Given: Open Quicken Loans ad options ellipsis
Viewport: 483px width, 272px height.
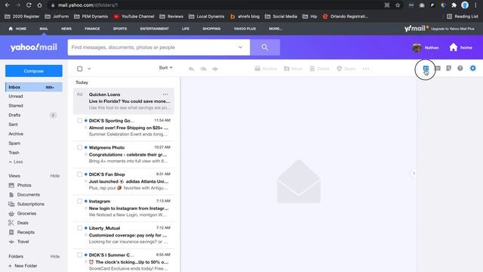Looking at the screenshot, I should pos(165,94).
